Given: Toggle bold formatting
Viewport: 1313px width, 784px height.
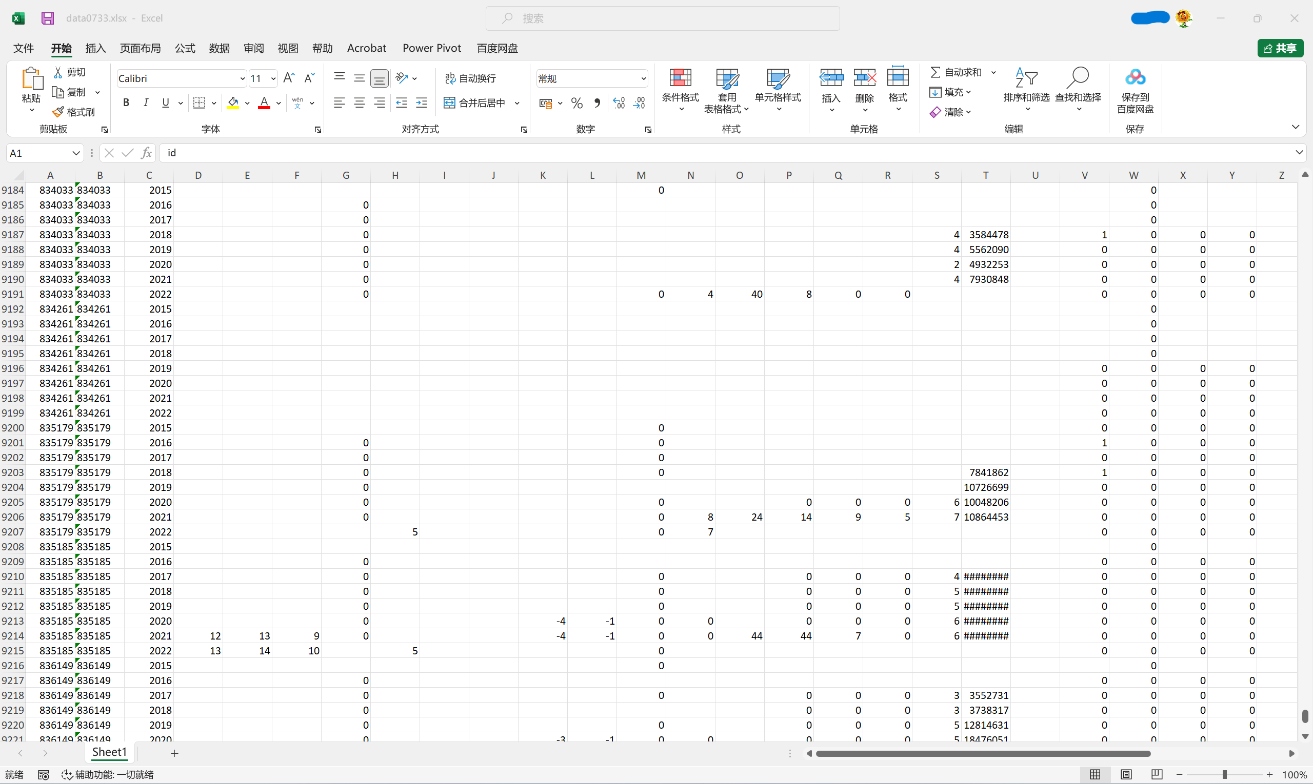Looking at the screenshot, I should pyautogui.click(x=126, y=103).
